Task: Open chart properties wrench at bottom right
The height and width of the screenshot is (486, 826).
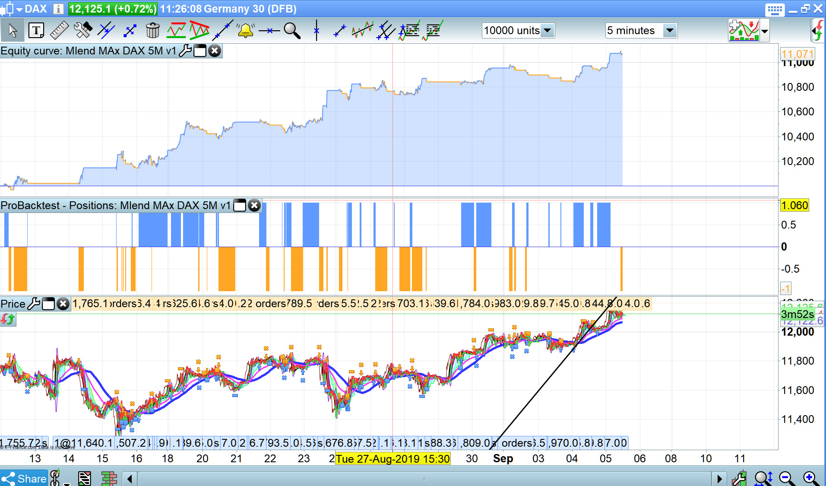Action: pyautogui.click(x=739, y=479)
